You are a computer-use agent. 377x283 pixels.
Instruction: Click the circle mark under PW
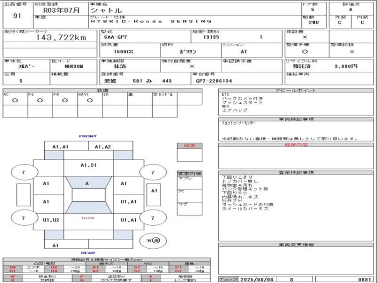click(x=65, y=100)
